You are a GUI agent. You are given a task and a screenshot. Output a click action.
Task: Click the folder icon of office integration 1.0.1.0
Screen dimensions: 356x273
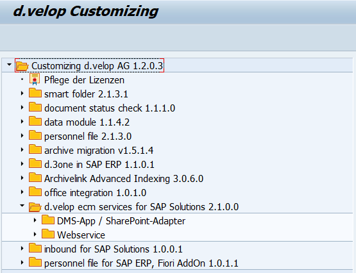35,192
